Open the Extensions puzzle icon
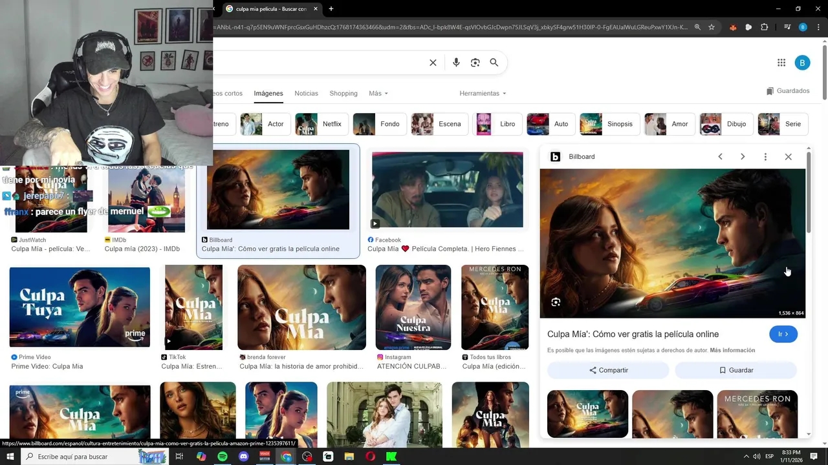828x465 pixels. (x=765, y=27)
